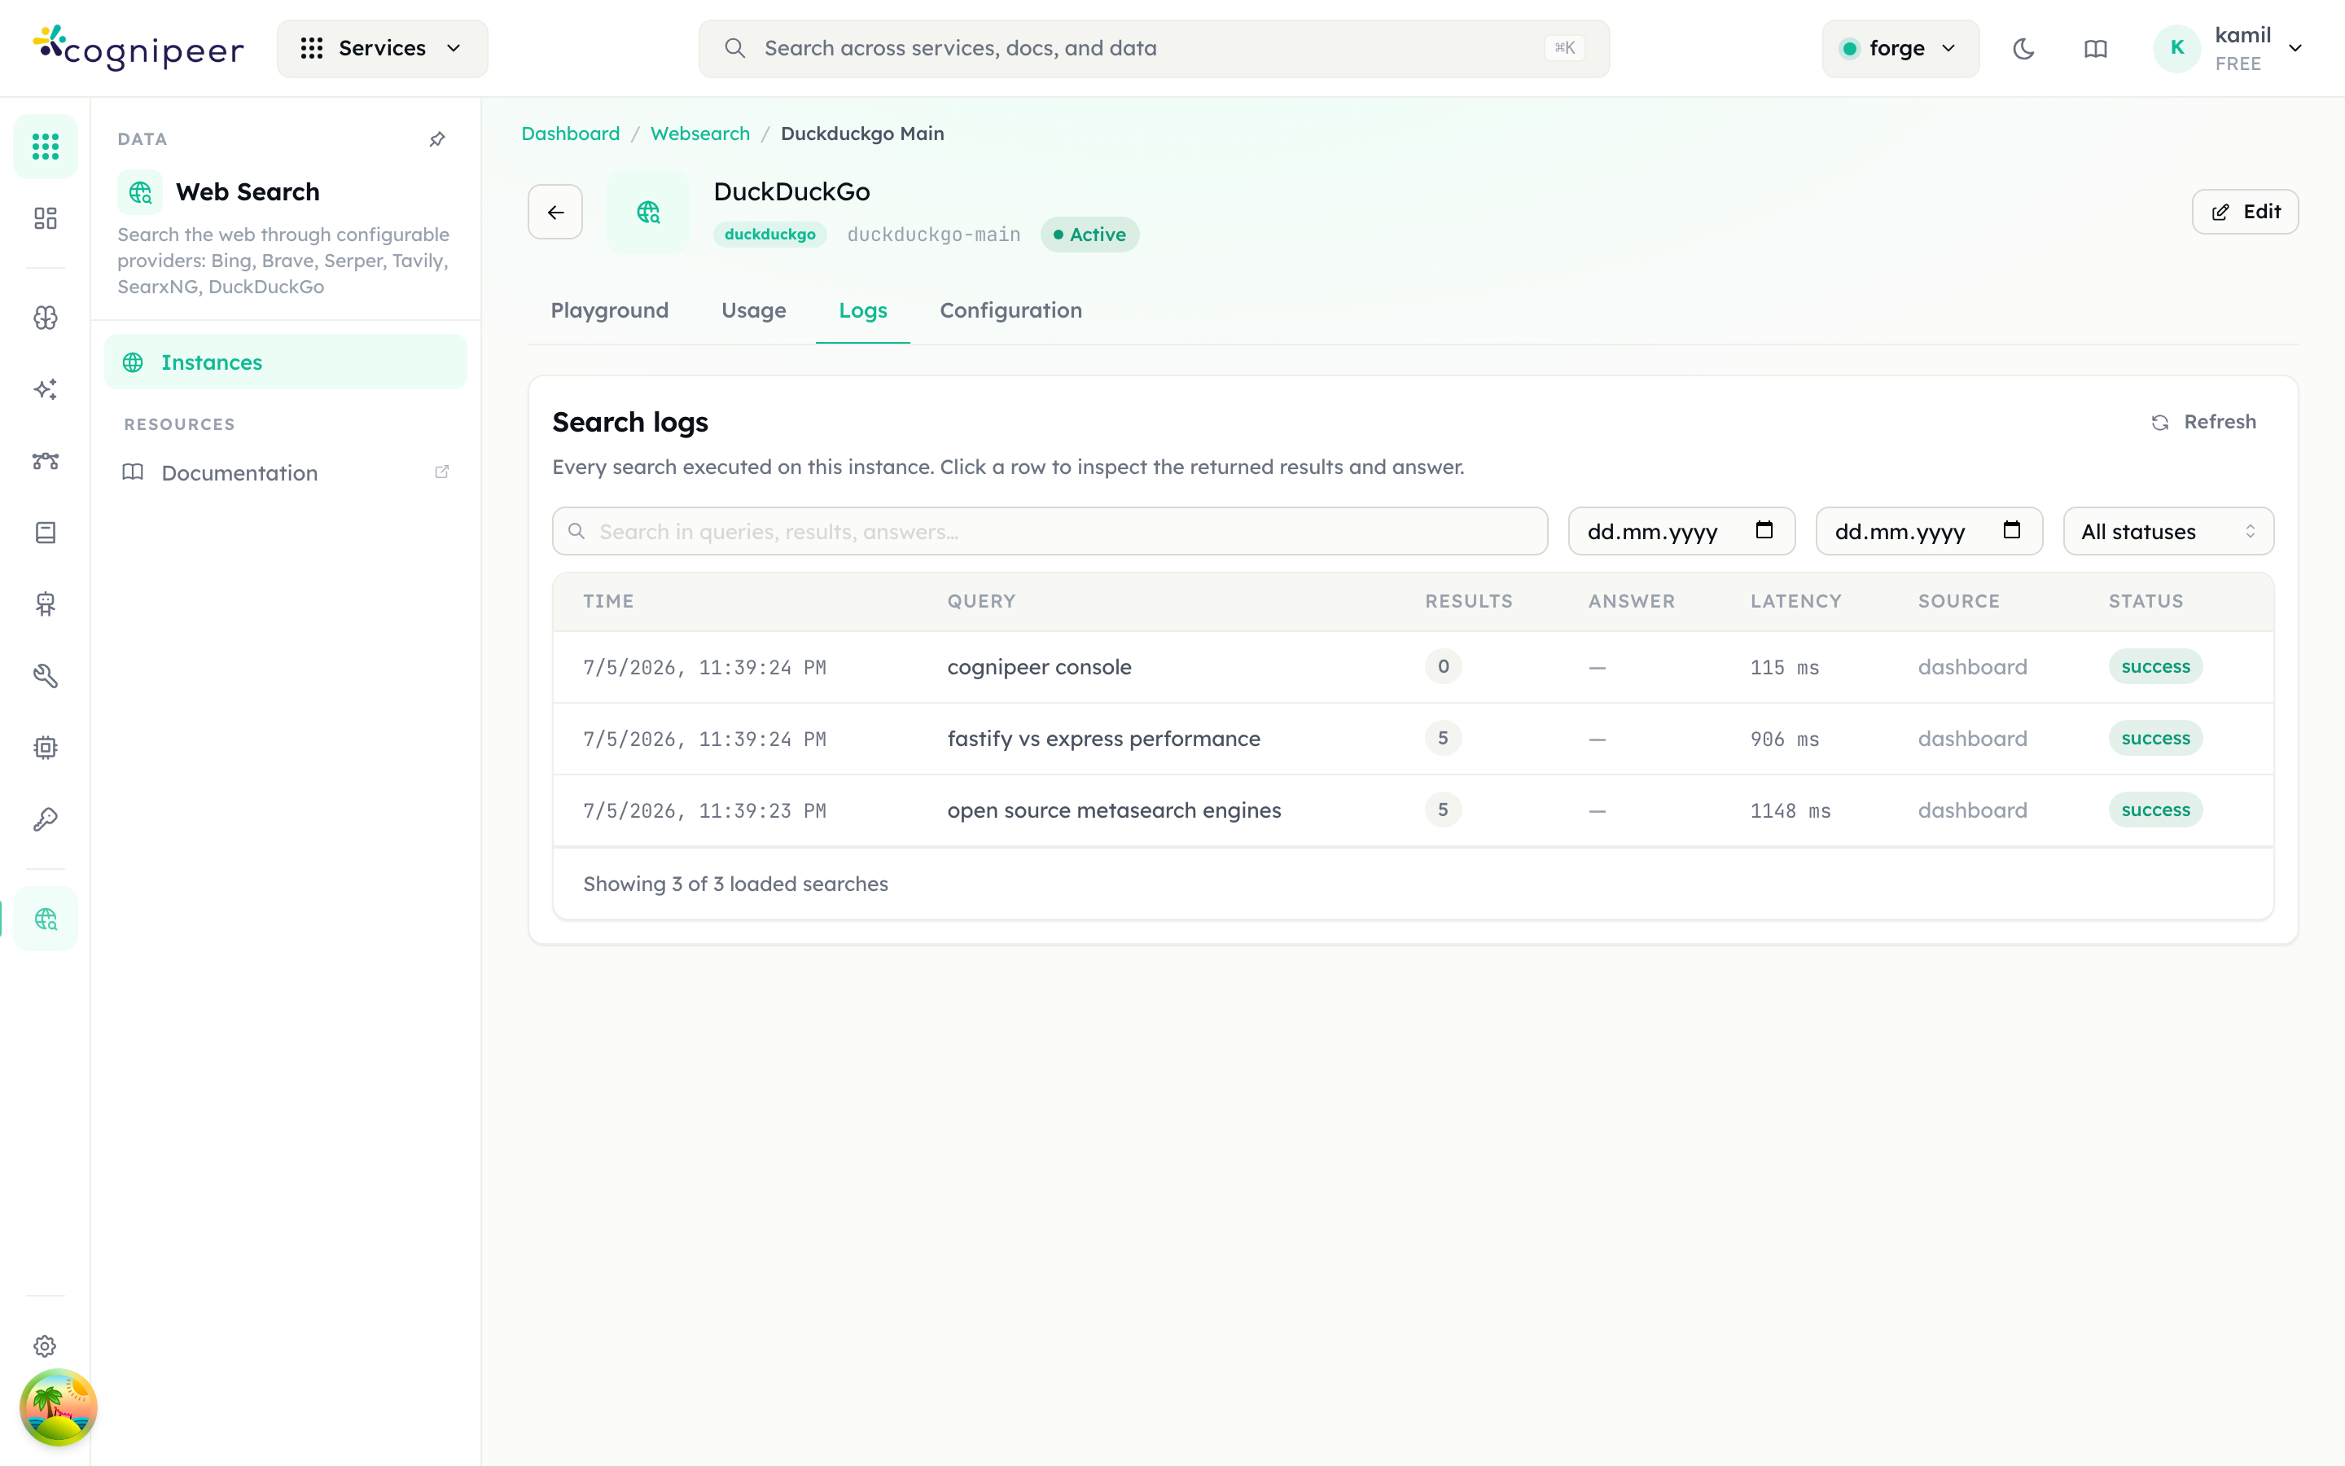Open the end date picker
Viewport: 2345px width, 1466px height.
[1928, 531]
